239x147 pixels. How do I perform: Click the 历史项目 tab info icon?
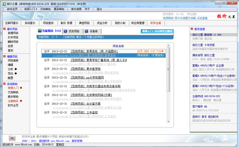65,31
